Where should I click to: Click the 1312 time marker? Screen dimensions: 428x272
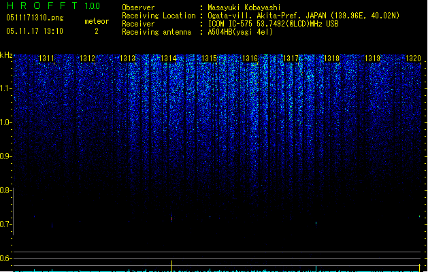click(x=87, y=58)
